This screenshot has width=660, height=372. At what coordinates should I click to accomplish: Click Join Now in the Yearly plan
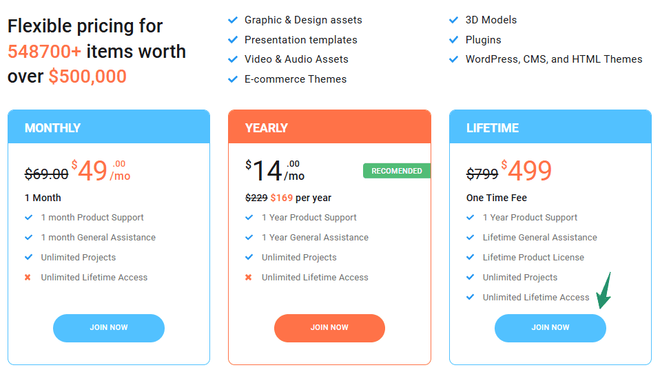[x=329, y=328]
